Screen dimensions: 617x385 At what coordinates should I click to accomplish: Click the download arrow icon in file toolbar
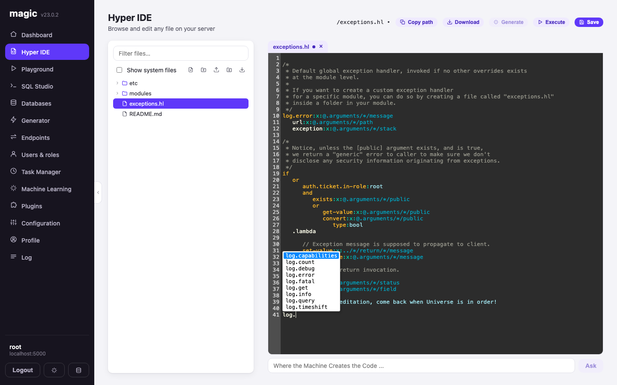tap(242, 70)
